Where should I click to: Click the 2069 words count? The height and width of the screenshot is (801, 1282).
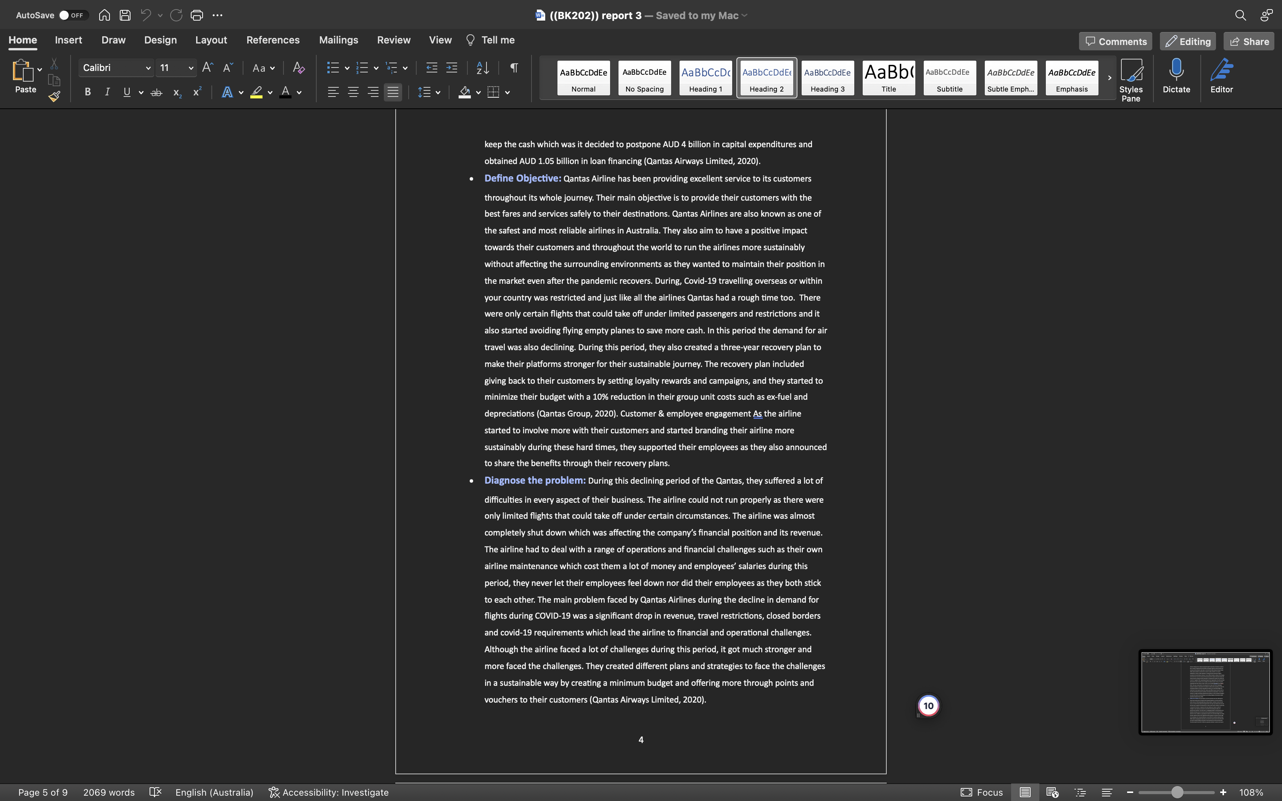click(x=109, y=793)
